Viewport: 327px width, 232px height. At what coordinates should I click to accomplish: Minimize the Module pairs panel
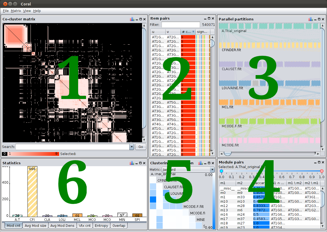tap(315, 162)
